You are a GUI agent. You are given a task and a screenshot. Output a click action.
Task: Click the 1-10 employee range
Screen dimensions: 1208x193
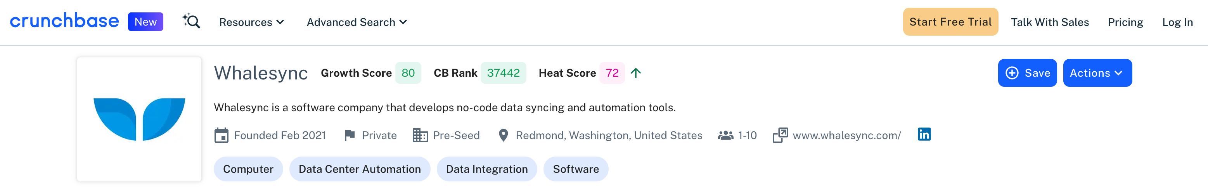coord(748,135)
